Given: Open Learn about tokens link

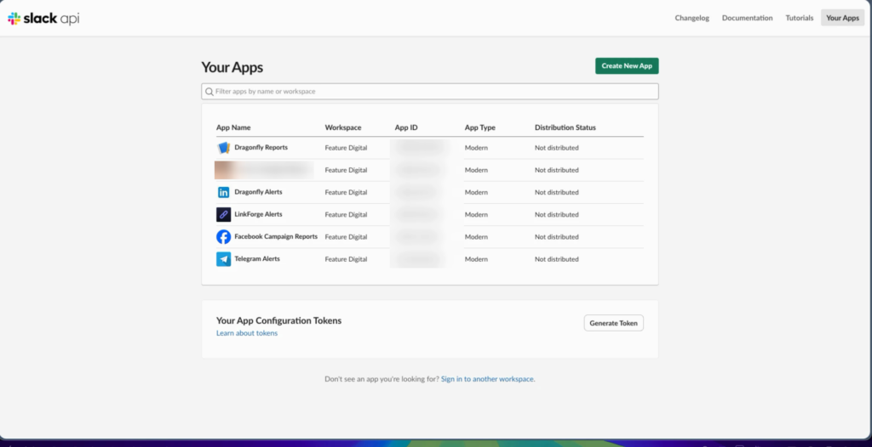Looking at the screenshot, I should pyautogui.click(x=247, y=333).
